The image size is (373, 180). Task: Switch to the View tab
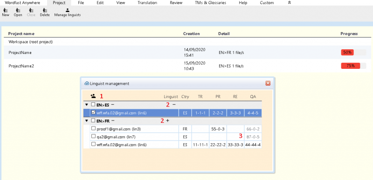tap(121, 3)
